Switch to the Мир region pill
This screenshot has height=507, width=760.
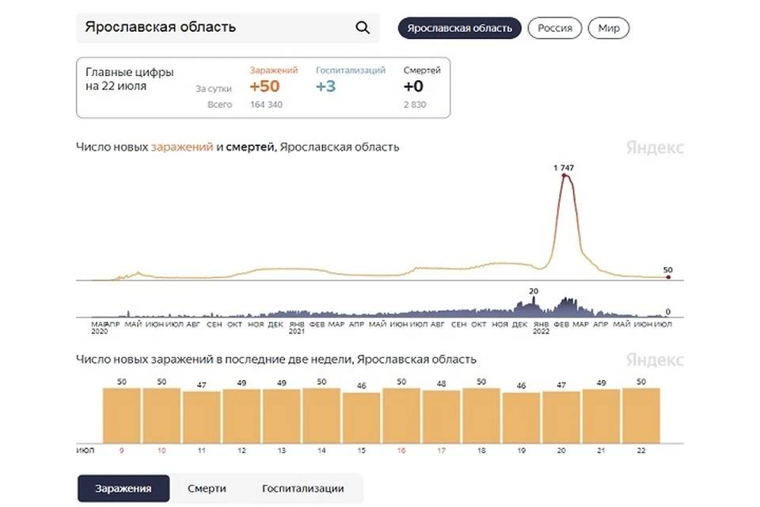[608, 29]
